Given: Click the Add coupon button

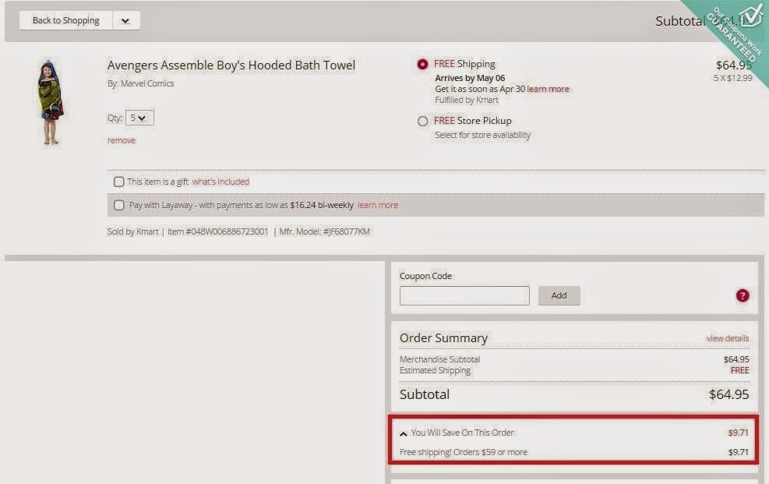Looking at the screenshot, I should pyautogui.click(x=559, y=295).
